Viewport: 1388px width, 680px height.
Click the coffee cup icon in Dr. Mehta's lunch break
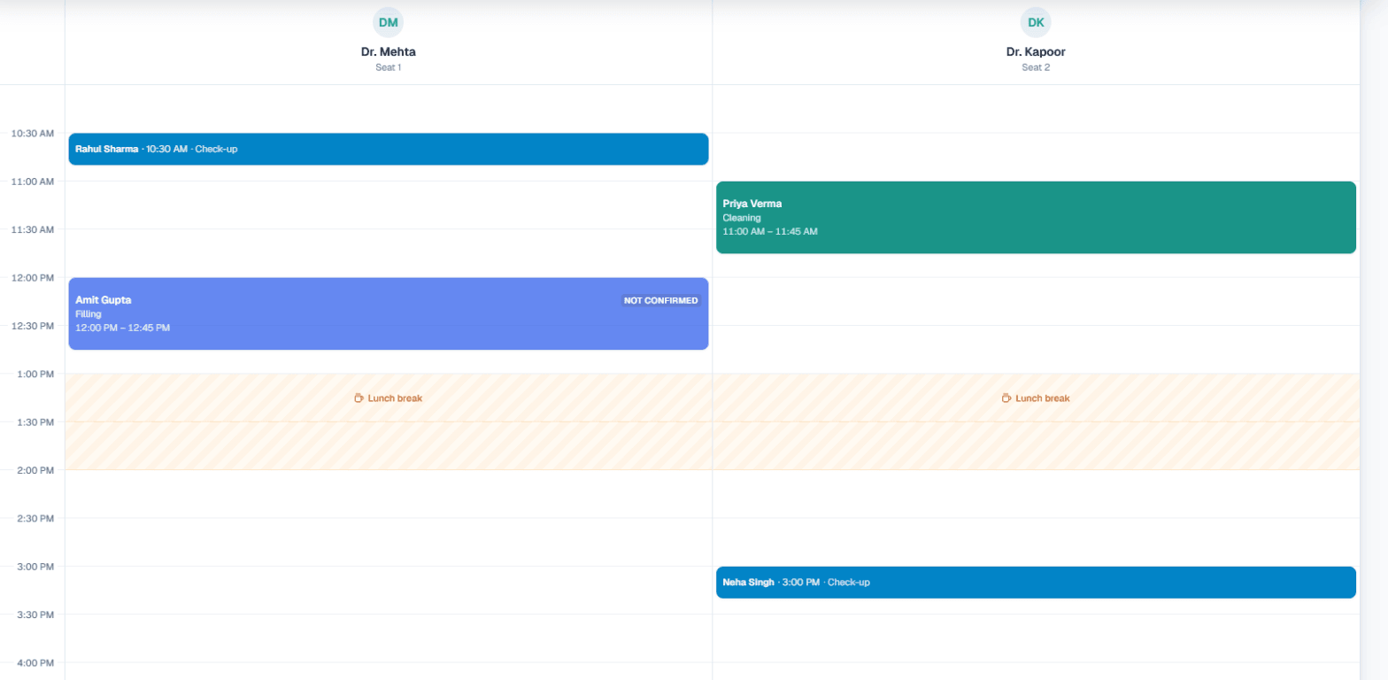[x=359, y=398]
